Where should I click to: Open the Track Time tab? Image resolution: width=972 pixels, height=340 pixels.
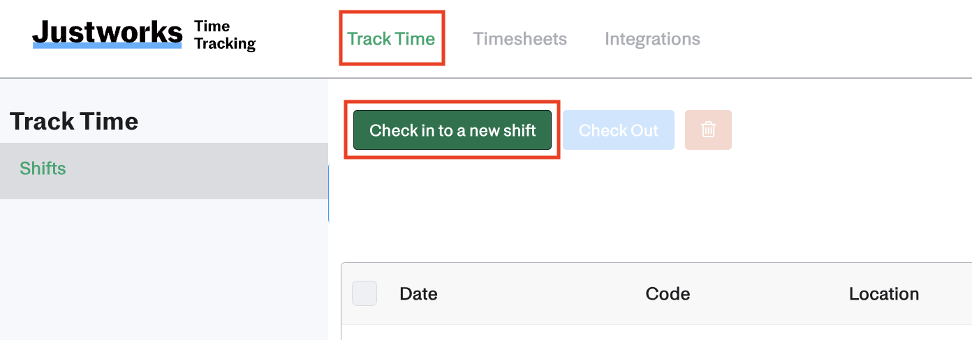coord(391,38)
